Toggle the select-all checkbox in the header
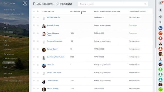The width and height of the screenshot is (164, 92). (34, 11)
